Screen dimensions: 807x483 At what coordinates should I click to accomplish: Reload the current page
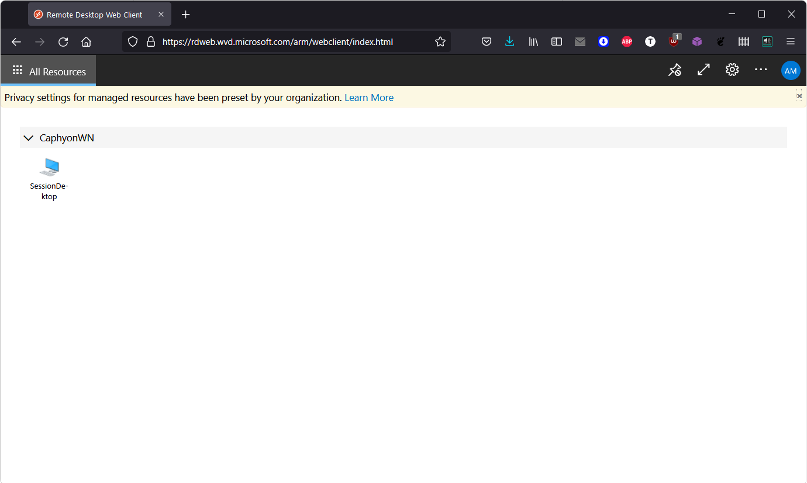63,41
